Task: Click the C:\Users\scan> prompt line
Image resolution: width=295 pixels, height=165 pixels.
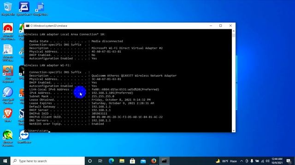Action: point(36,131)
